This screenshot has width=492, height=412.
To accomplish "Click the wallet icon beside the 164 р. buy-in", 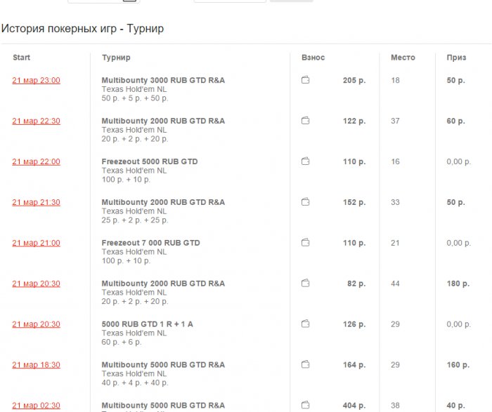I will [305, 365].
